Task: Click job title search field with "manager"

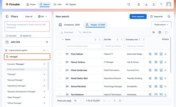Action: click(27, 57)
